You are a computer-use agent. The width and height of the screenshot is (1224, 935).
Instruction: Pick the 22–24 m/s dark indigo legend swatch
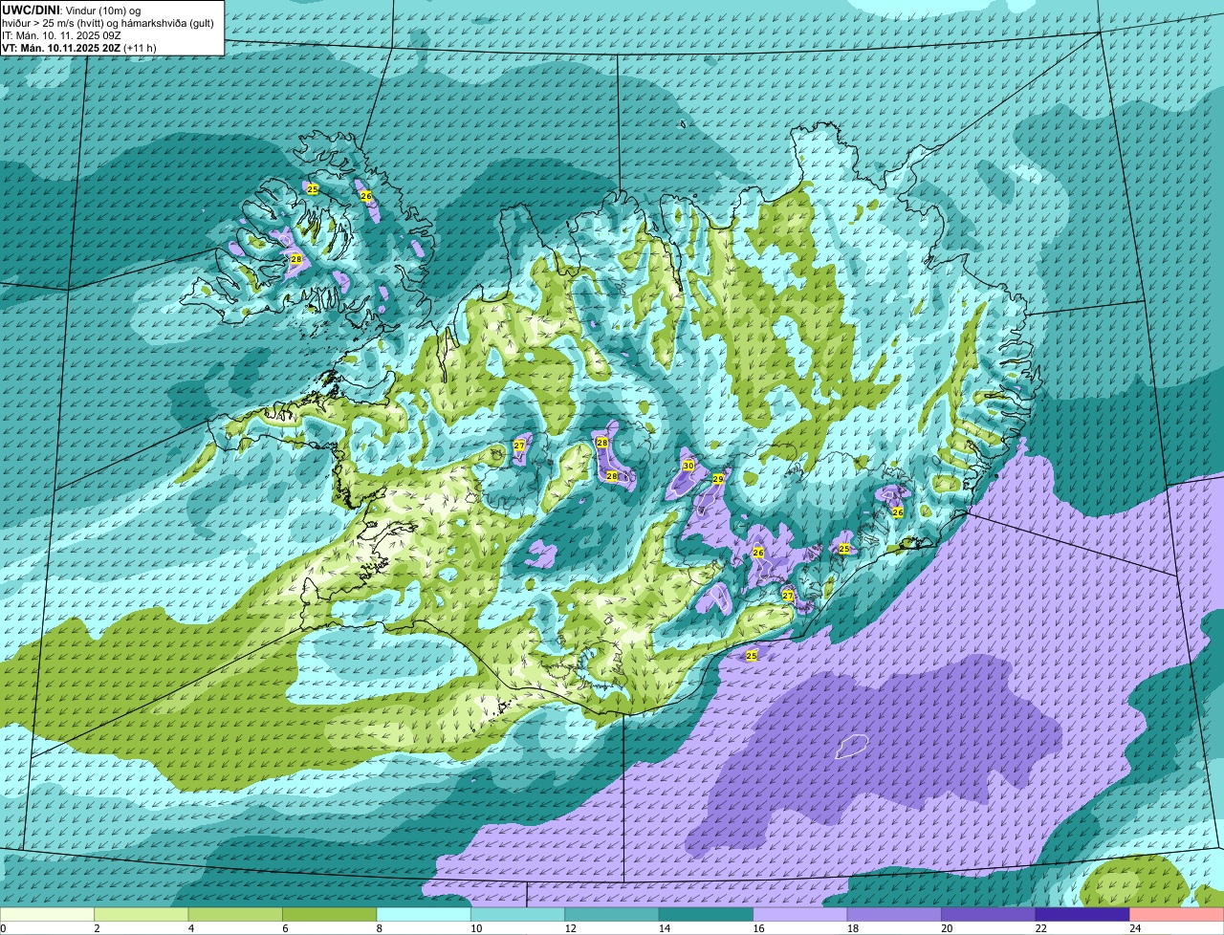click(x=1082, y=914)
